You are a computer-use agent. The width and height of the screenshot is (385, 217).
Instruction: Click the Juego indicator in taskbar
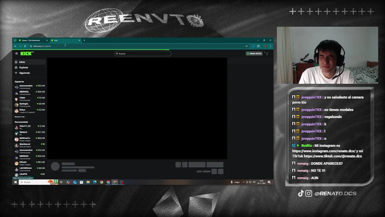point(235,182)
